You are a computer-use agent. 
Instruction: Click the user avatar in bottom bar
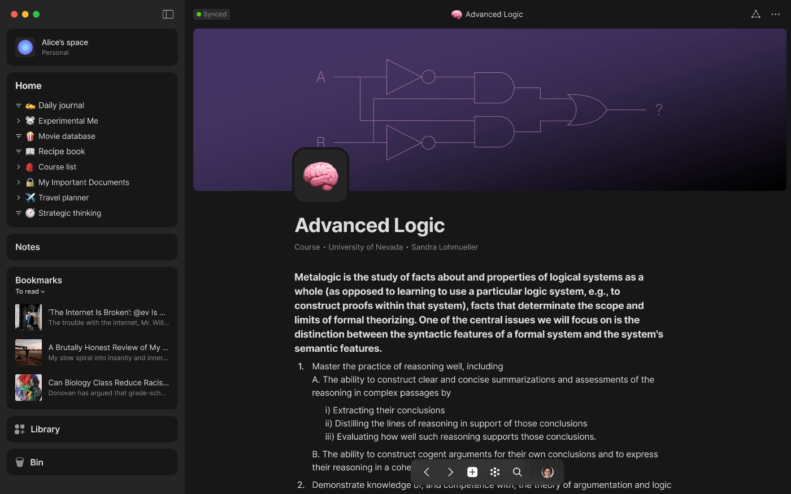547,472
